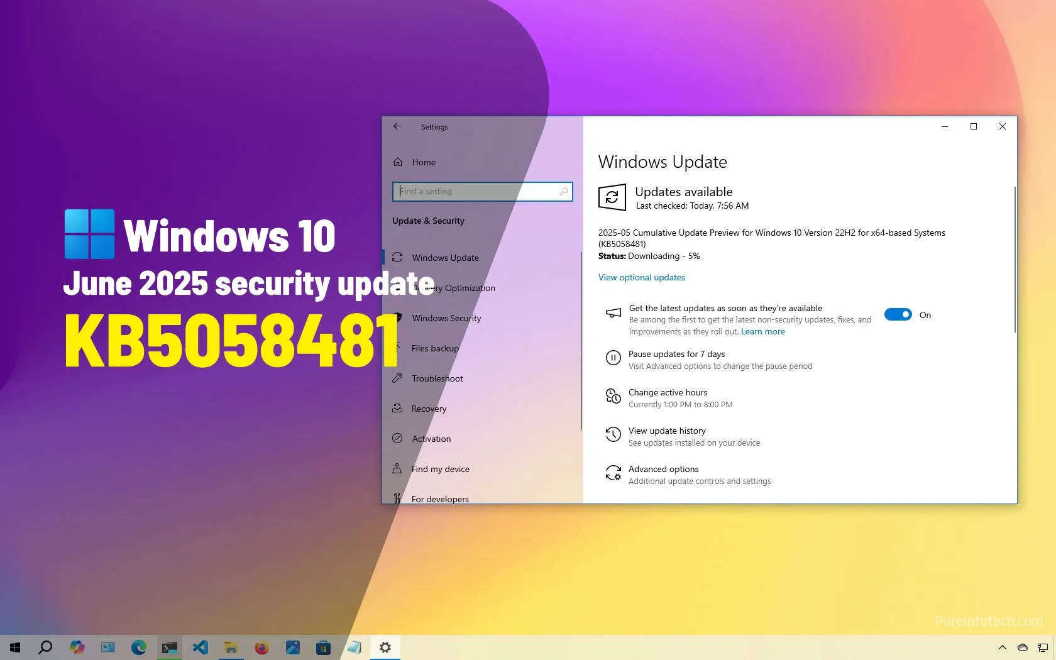Show hidden system tray icons

tap(1003, 647)
